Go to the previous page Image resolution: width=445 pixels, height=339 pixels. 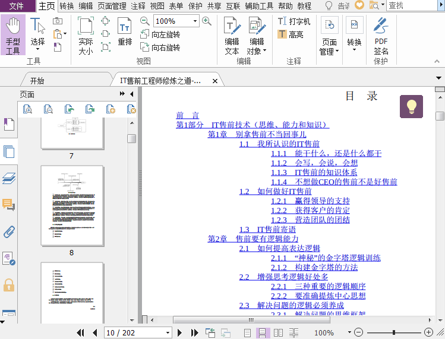pos(95,332)
